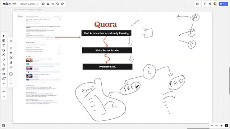Click the free plan badge
The image size is (230, 129).
[14, 4]
